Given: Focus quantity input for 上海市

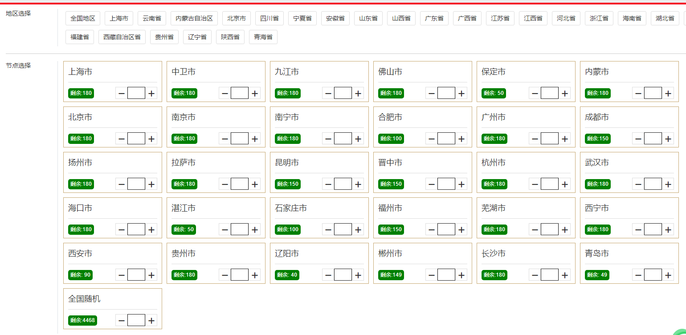Looking at the screenshot, I should pos(136,93).
